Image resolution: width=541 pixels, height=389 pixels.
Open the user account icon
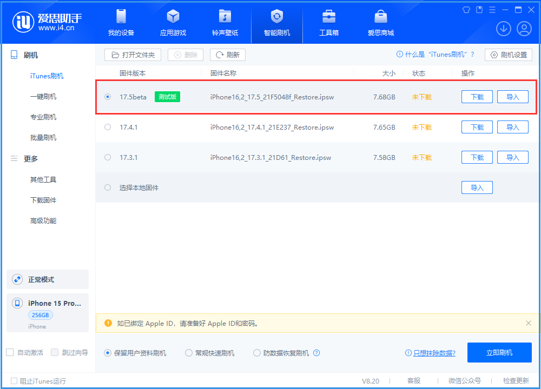point(524,28)
